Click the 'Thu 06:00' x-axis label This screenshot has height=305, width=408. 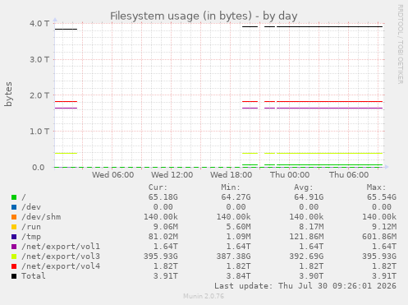[x=349, y=175]
